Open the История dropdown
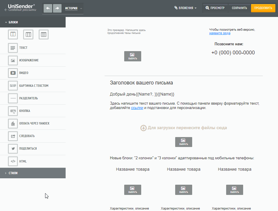The height and width of the screenshot is (211, 278). tap(74, 8)
